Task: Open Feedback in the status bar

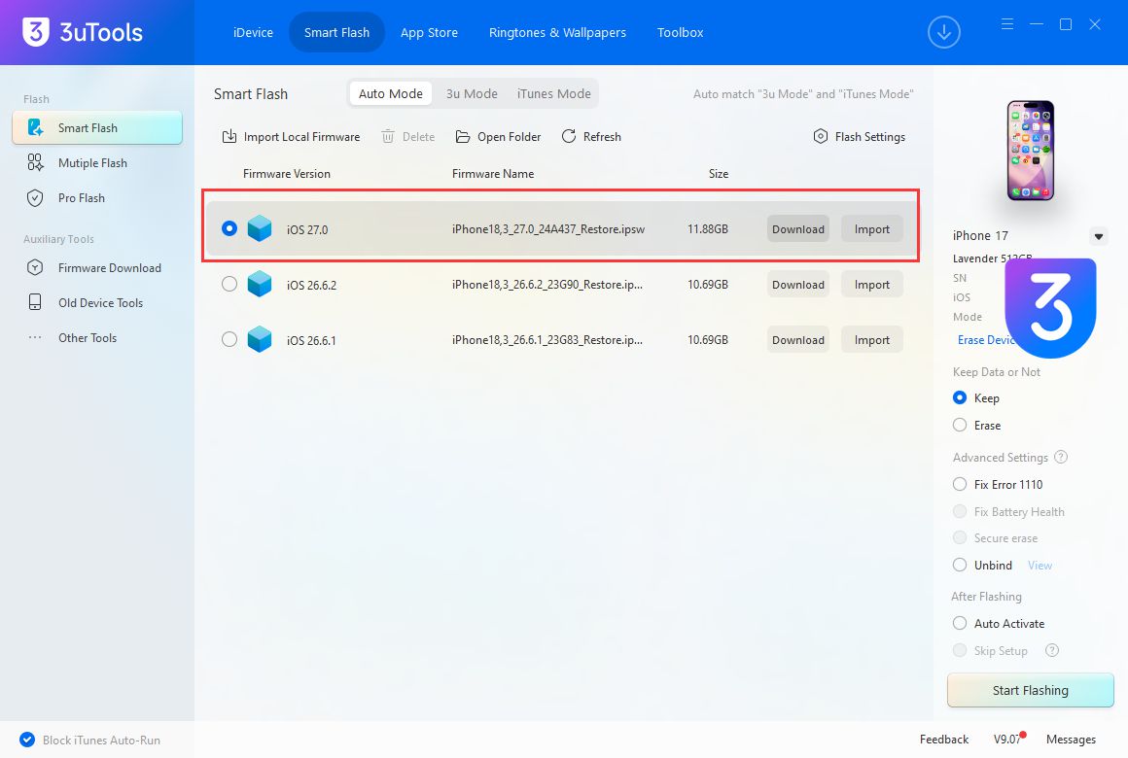Action: click(944, 740)
